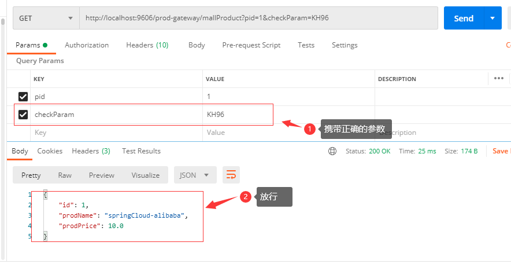Image resolution: width=511 pixels, height=264 pixels.
Task: Open the GET method dropdown
Action: coord(46,18)
